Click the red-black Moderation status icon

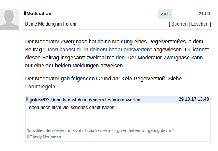pyautogui.click(x=25, y=13)
